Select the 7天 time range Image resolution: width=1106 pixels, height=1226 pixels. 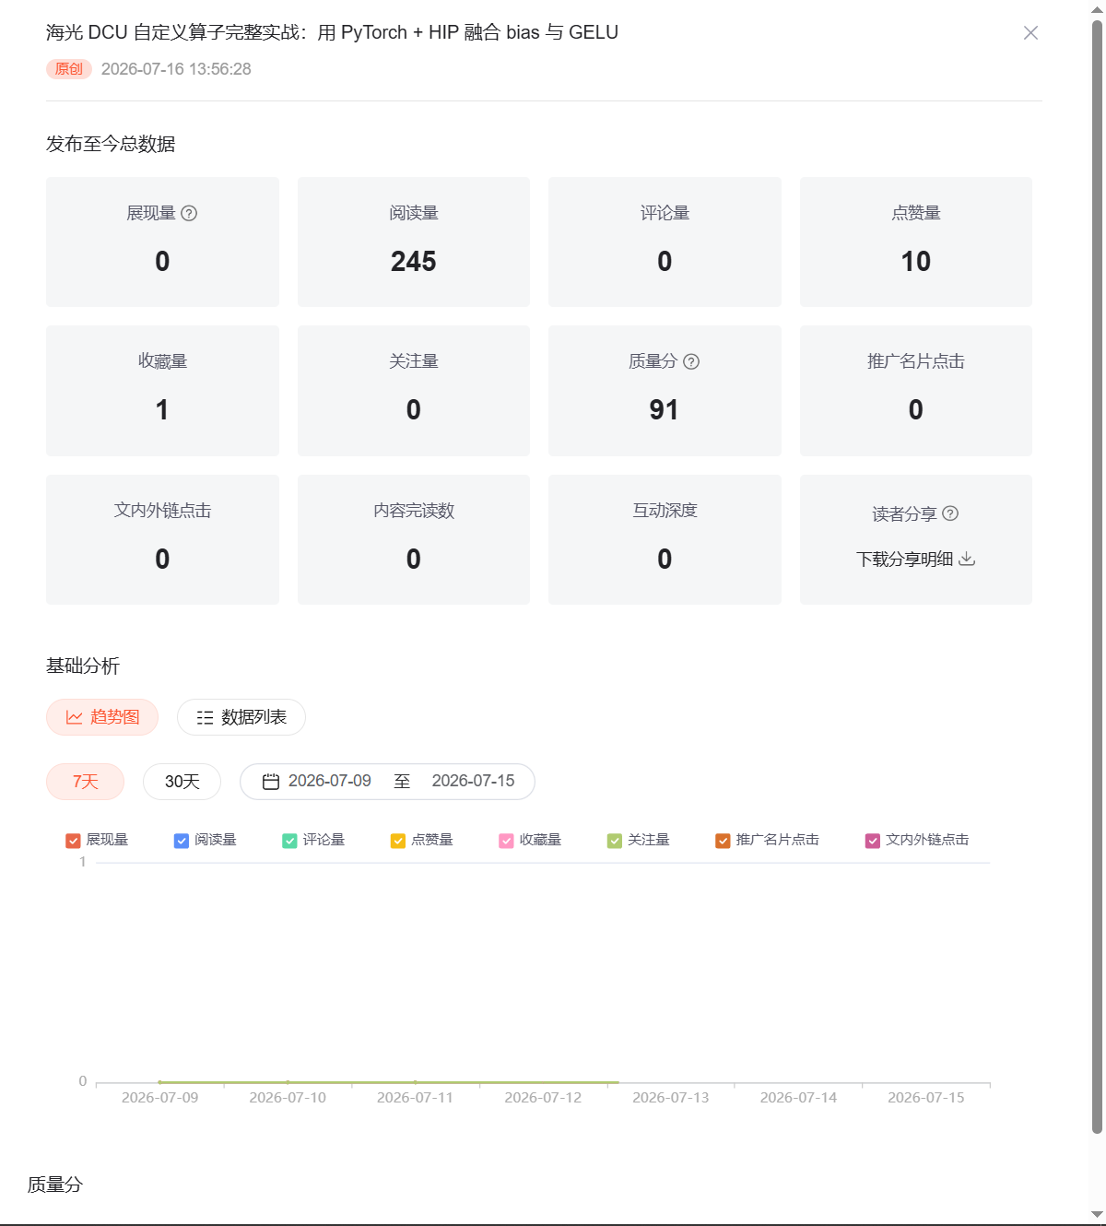click(85, 782)
